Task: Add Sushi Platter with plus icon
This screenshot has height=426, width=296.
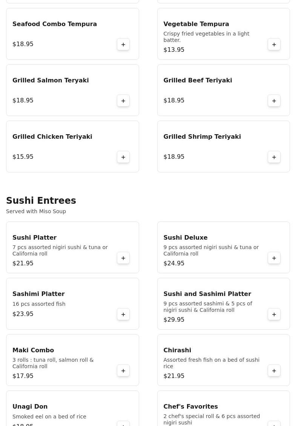Action: [123, 258]
